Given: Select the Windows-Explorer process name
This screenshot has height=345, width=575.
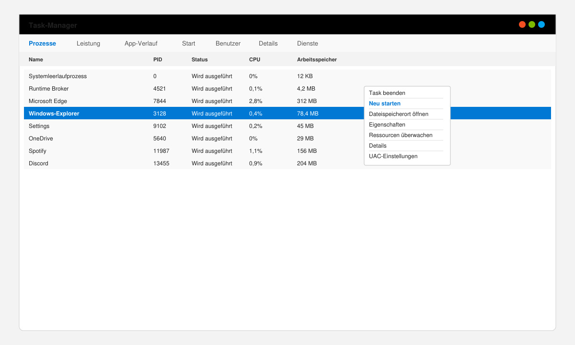Looking at the screenshot, I should point(54,114).
